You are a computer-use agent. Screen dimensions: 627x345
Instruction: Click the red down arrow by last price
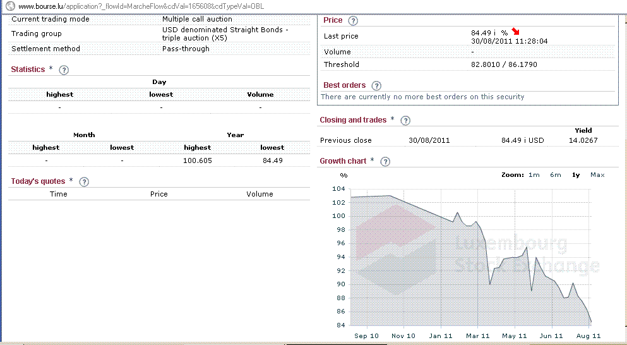[516, 32]
